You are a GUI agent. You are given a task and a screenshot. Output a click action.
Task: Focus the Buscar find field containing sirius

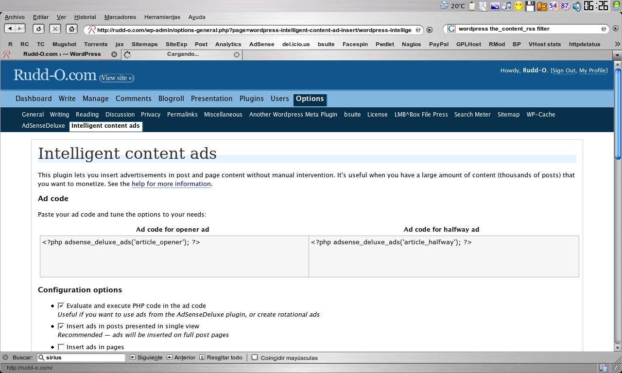click(x=81, y=357)
